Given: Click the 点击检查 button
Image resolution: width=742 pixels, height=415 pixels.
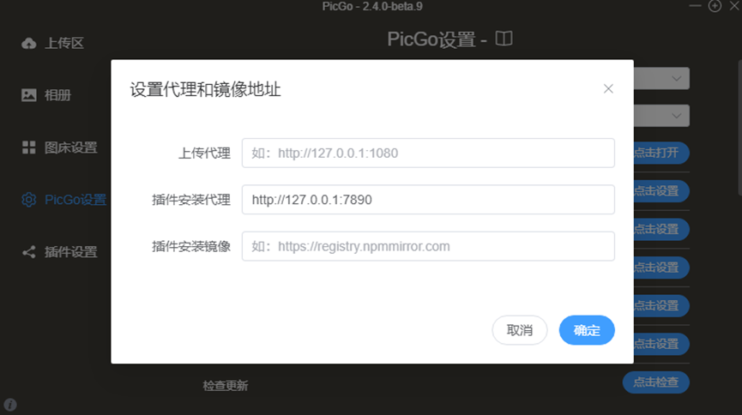Looking at the screenshot, I should [656, 382].
